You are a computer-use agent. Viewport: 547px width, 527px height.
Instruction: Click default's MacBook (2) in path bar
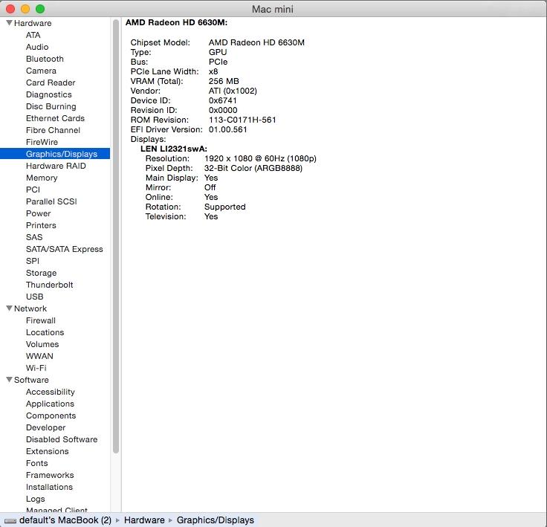pos(65,520)
